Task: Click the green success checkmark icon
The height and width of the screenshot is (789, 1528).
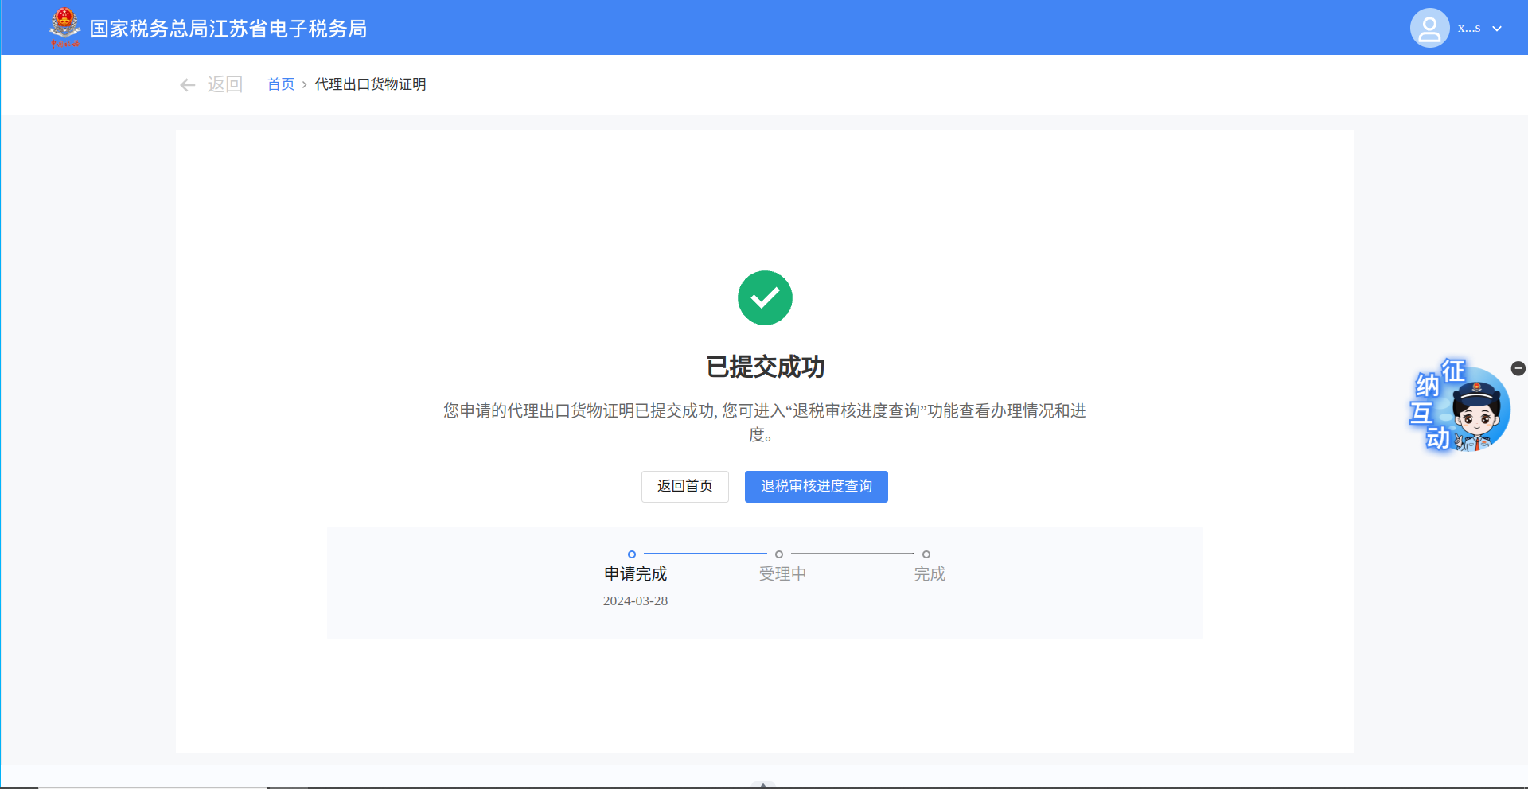Action: (765, 298)
